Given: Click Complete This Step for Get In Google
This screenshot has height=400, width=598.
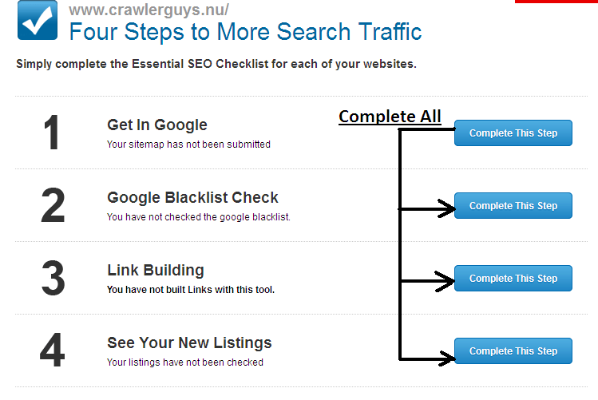Looking at the screenshot, I should tap(513, 133).
